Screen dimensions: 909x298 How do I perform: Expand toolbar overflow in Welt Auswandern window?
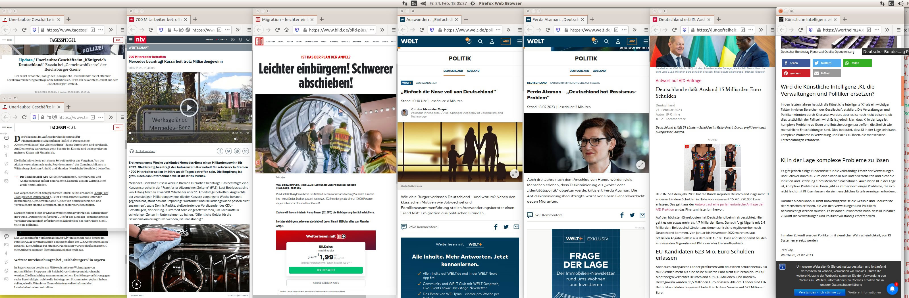pyautogui.click(x=509, y=30)
